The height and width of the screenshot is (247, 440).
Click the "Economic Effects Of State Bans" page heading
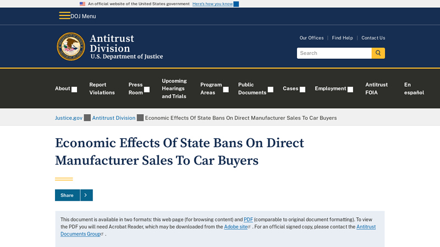[x=179, y=151]
